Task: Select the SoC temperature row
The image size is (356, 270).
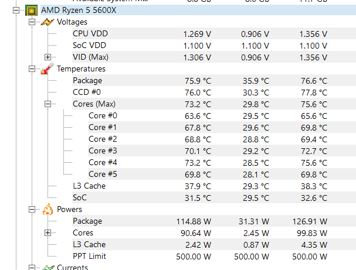Action: coord(214,198)
